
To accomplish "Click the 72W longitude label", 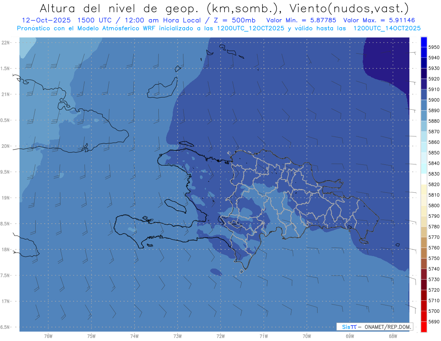I will point(220,336).
